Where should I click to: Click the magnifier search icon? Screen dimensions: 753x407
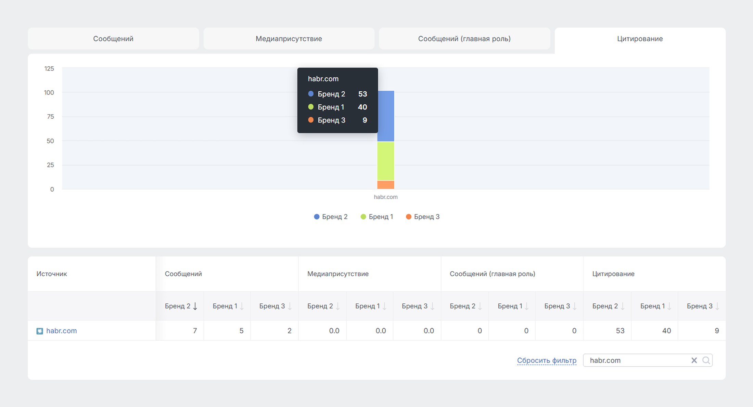[x=706, y=360]
